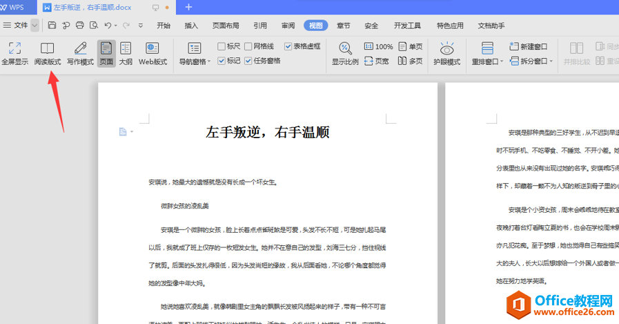Click the save icon in quick toolbar

pos(52,26)
